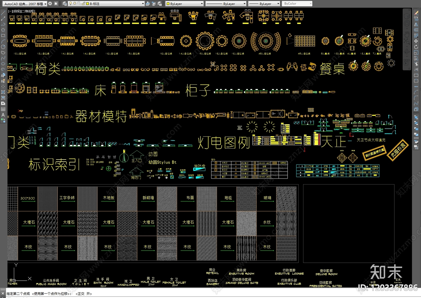The width and height of the screenshot is (421, 298).
Task: Close the command line window
Action: pyautogui.click(x=3, y=293)
